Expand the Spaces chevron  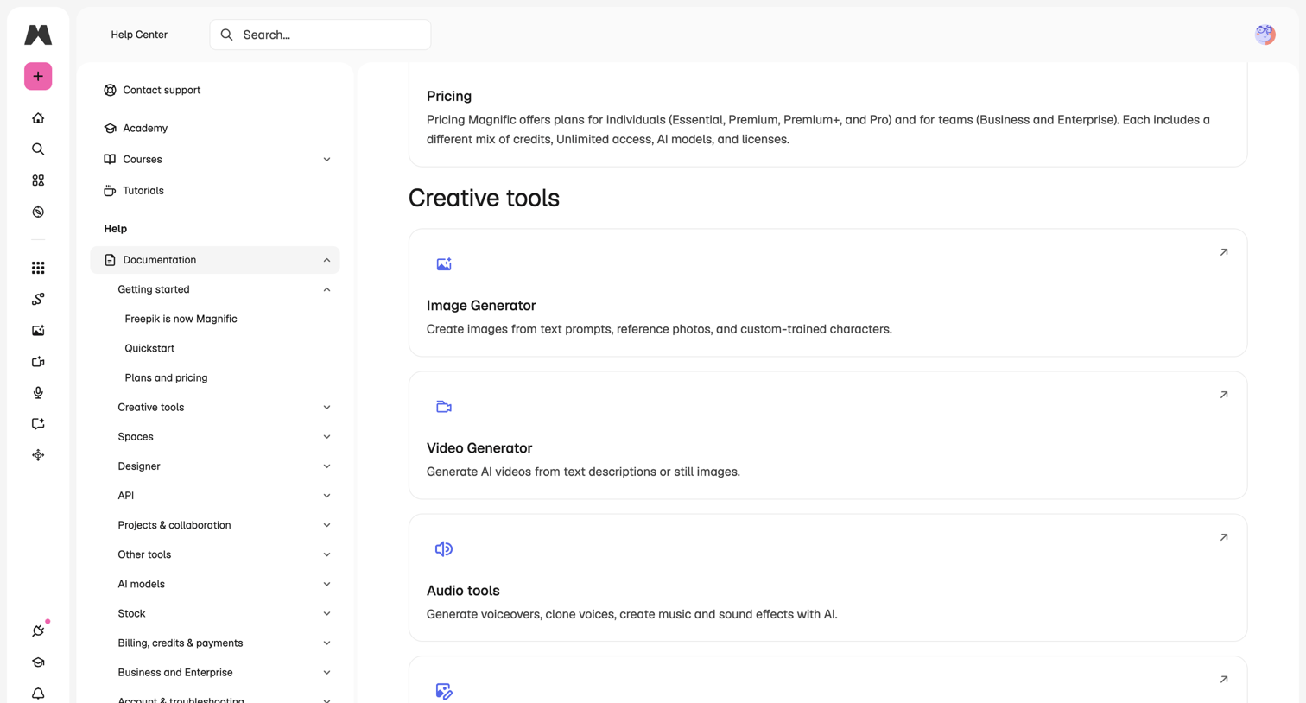click(326, 437)
